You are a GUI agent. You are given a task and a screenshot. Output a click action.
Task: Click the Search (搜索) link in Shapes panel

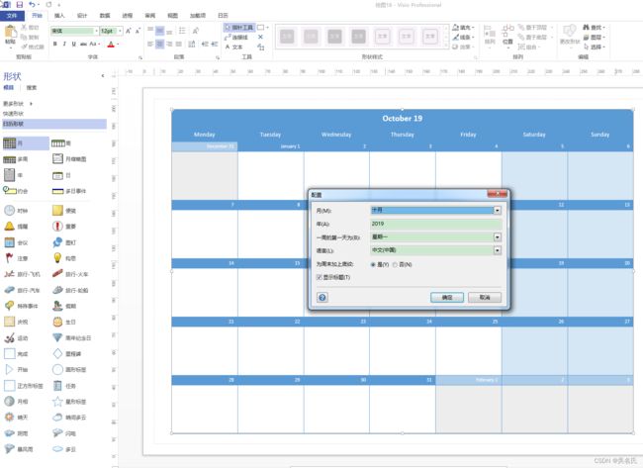coord(32,88)
